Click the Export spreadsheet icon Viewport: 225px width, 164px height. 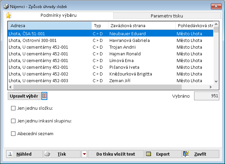(x=149, y=154)
